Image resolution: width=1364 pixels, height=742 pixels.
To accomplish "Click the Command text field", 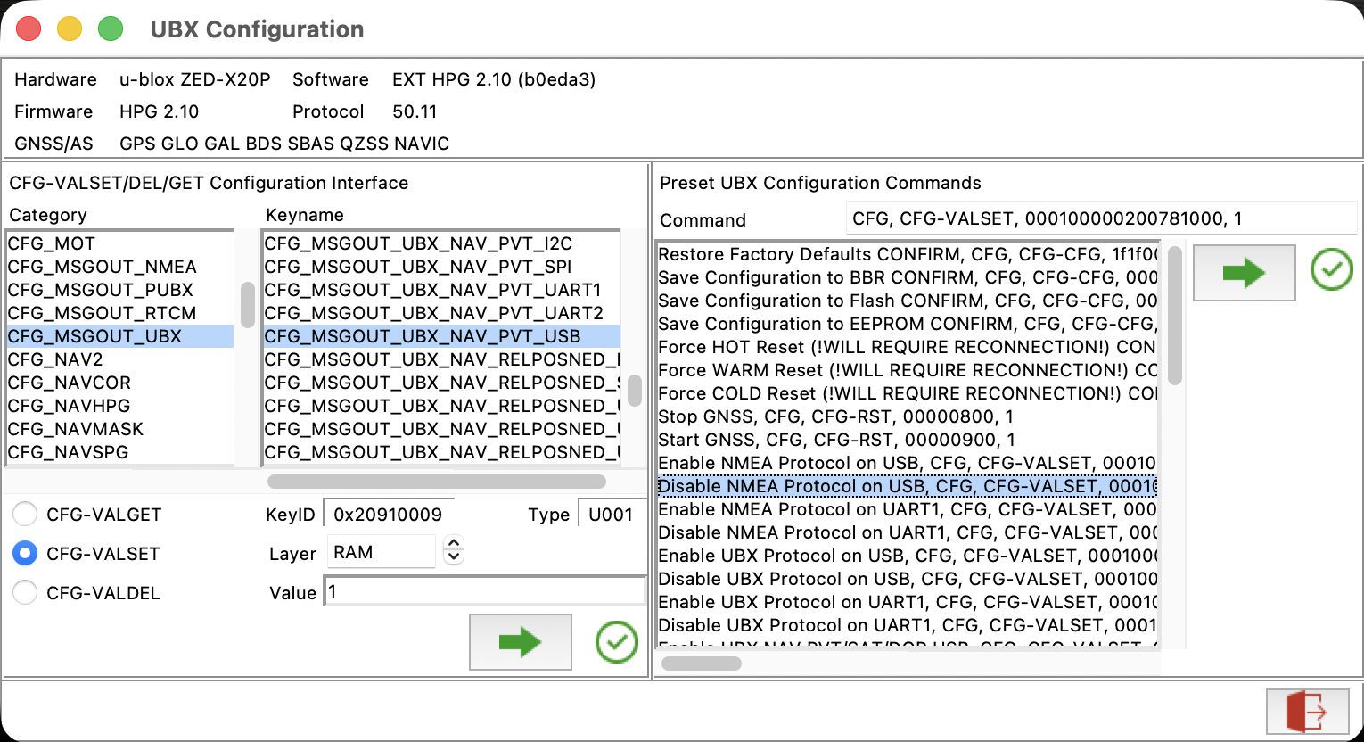I will (1101, 218).
